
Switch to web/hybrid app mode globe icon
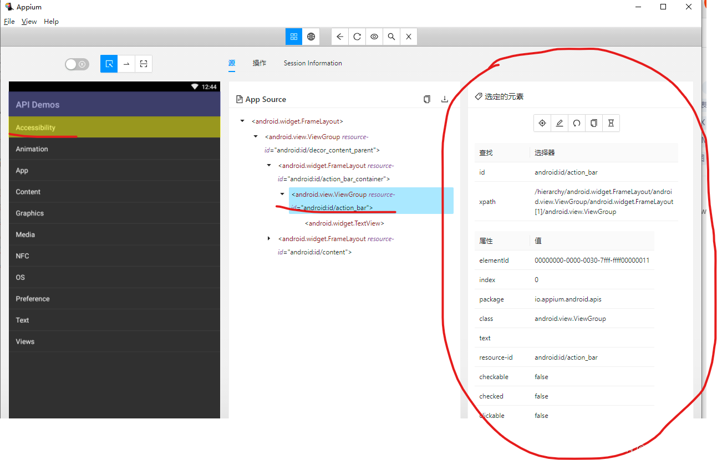pyautogui.click(x=311, y=37)
